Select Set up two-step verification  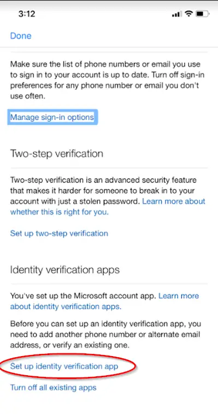click(x=59, y=233)
